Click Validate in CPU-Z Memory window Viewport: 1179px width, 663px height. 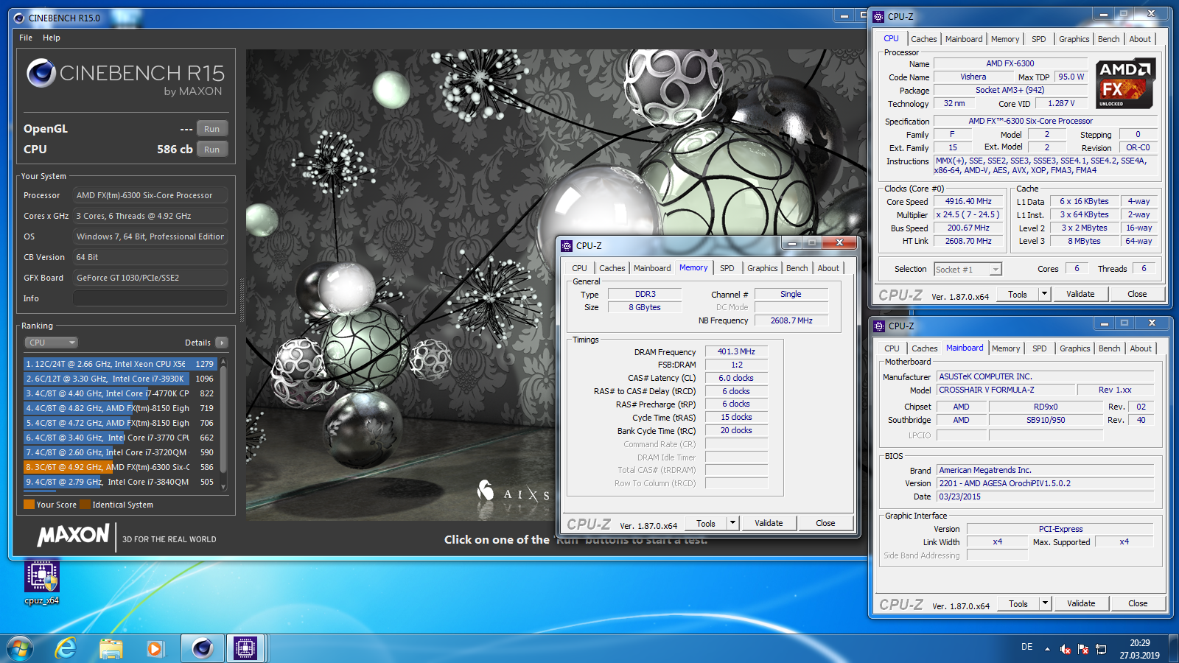769,523
